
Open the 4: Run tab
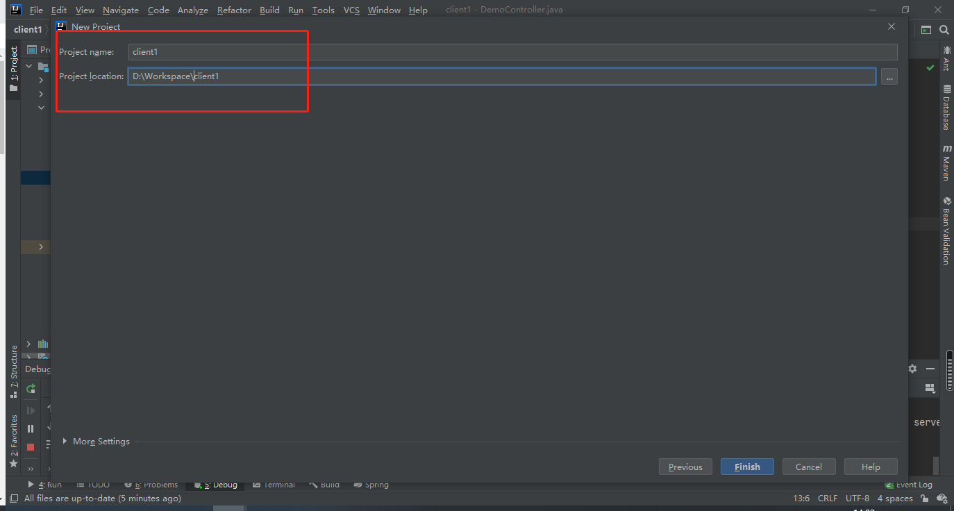(44, 485)
